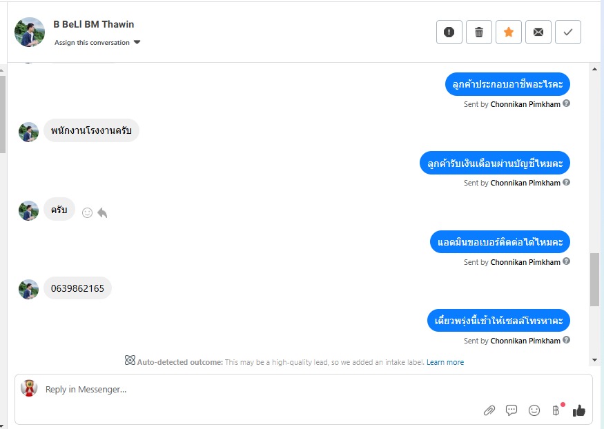Click the contact's profile picture in the header

pyautogui.click(x=30, y=32)
